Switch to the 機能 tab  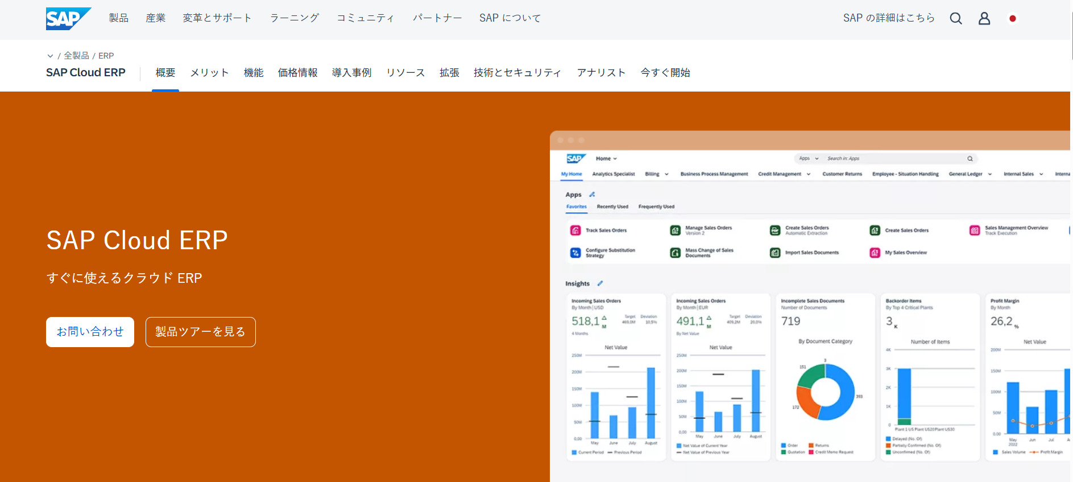pyautogui.click(x=254, y=73)
